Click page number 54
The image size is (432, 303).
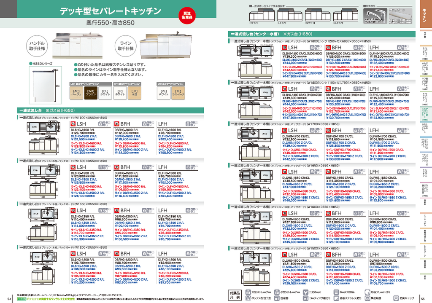click(10, 299)
